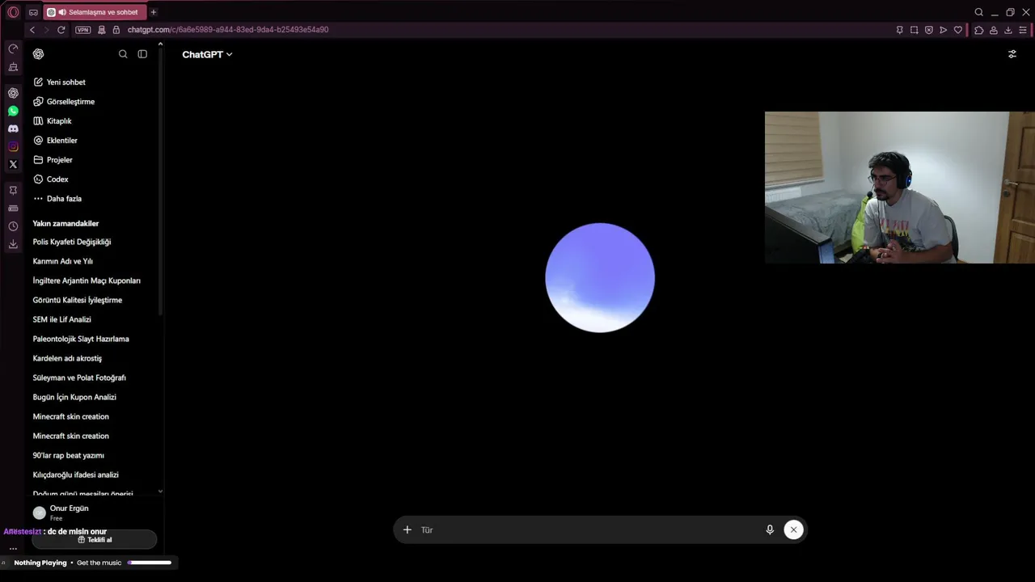The height and width of the screenshot is (582, 1035).
Task: Open the Opera main menu logo
Action: click(x=13, y=12)
